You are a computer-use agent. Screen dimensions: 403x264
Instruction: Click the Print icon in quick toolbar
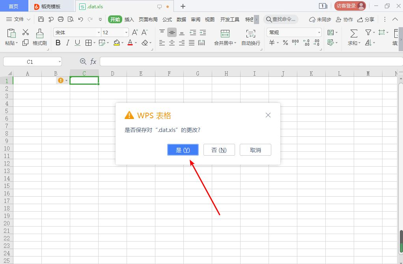61,19
